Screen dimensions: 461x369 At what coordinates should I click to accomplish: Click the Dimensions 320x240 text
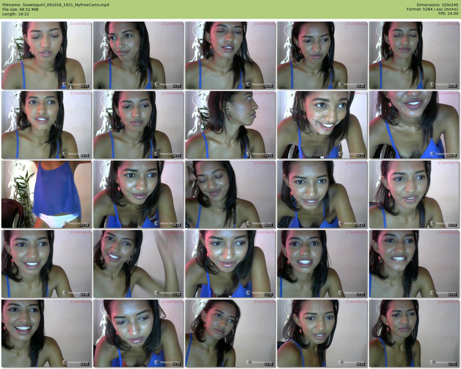pyautogui.click(x=437, y=5)
